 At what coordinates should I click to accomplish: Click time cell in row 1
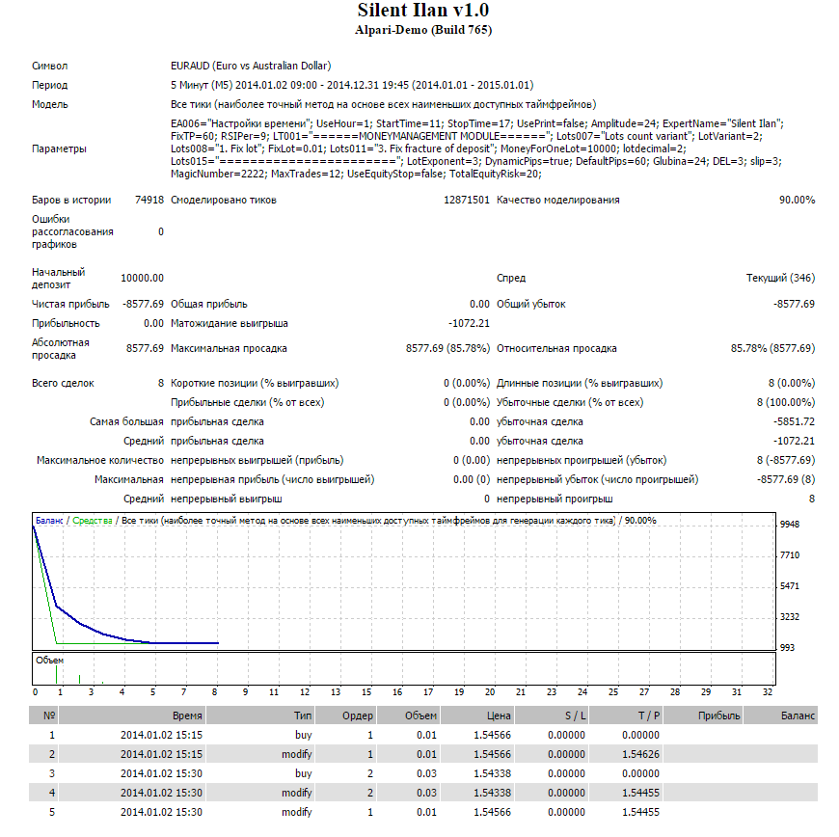click(x=162, y=735)
